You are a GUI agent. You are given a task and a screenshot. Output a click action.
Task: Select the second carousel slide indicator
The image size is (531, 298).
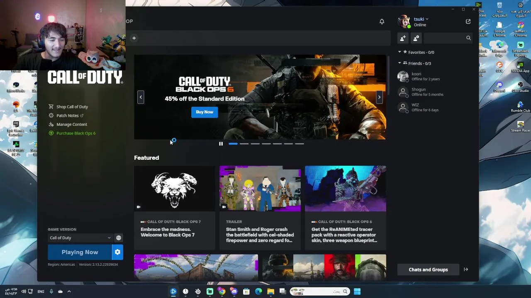[244, 144]
